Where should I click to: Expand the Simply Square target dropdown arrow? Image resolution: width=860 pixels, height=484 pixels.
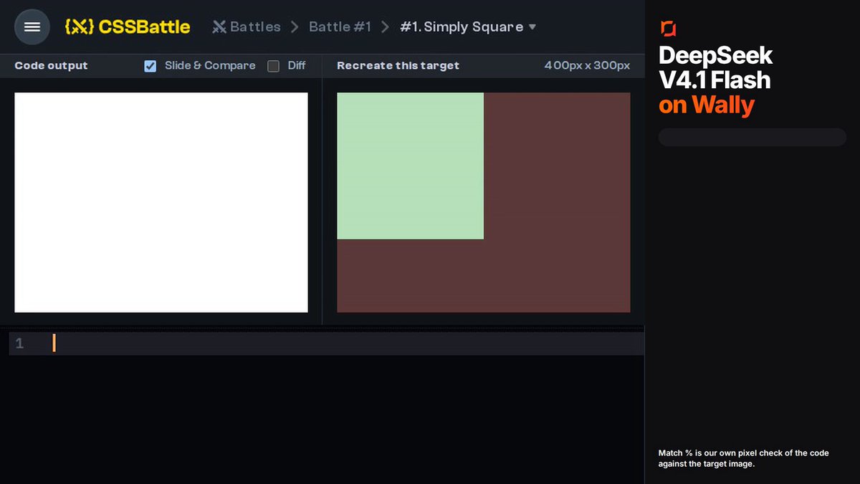(532, 27)
